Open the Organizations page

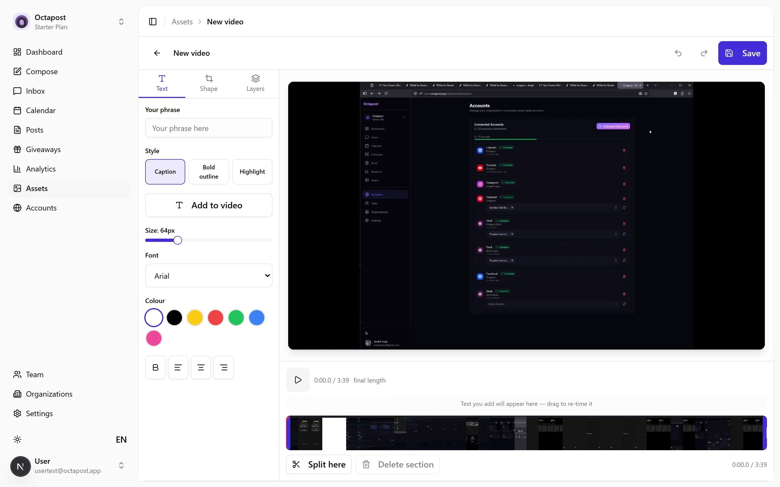(70, 394)
